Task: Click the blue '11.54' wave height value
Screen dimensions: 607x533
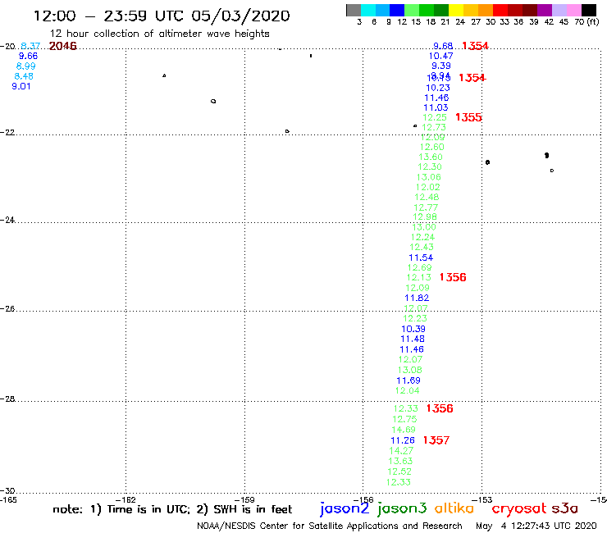Action: (421, 257)
